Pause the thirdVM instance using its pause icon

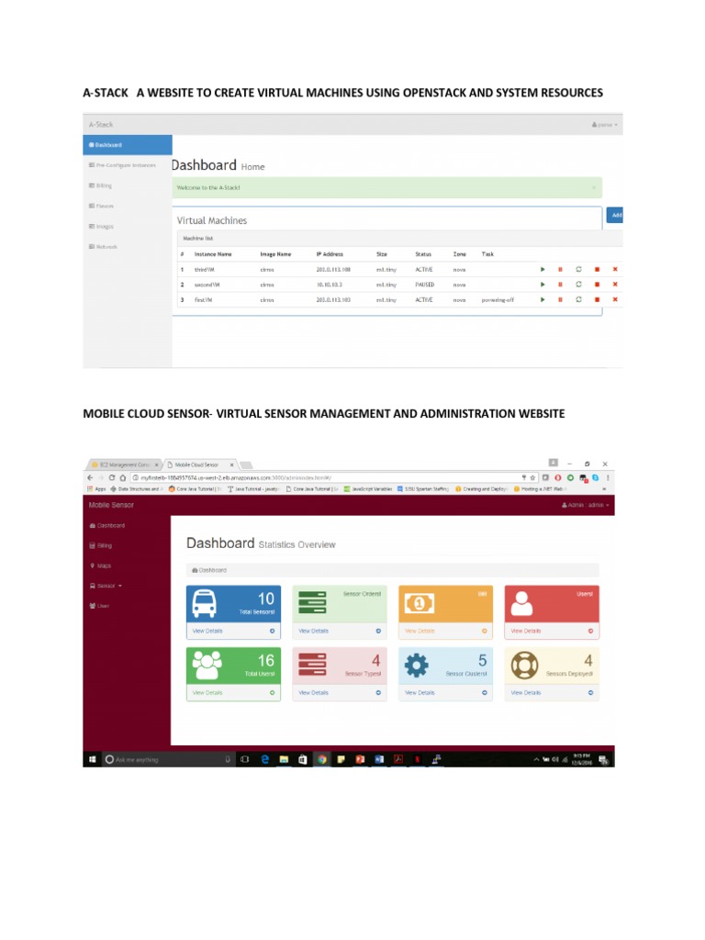(560, 270)
